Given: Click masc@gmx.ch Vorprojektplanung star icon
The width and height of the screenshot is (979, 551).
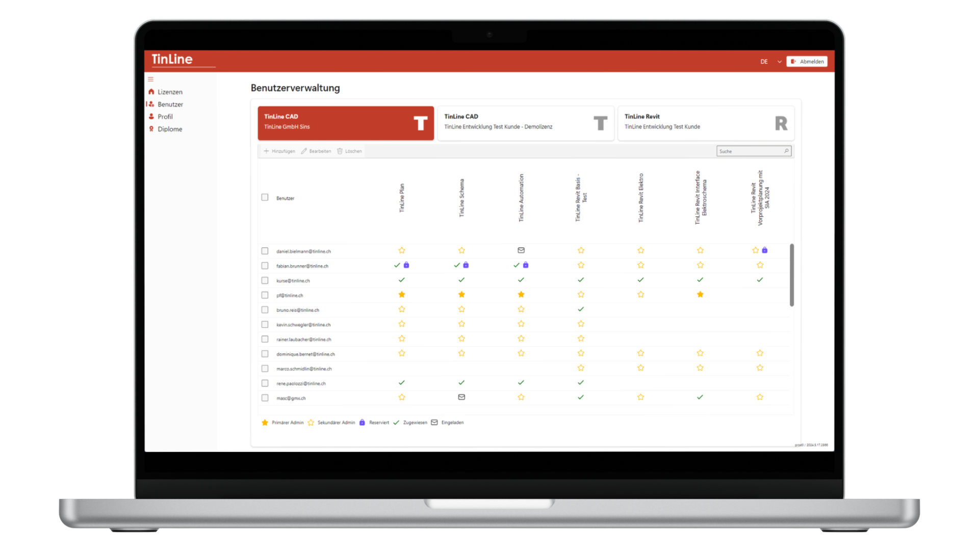Looking at the screenshot, I should [760, 397].
